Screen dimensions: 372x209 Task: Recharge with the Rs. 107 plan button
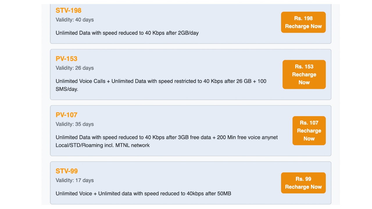click(x=309, y=131)
